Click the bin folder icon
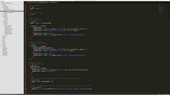This screenshot has height=95, width=170. click(x=3, y=36)
